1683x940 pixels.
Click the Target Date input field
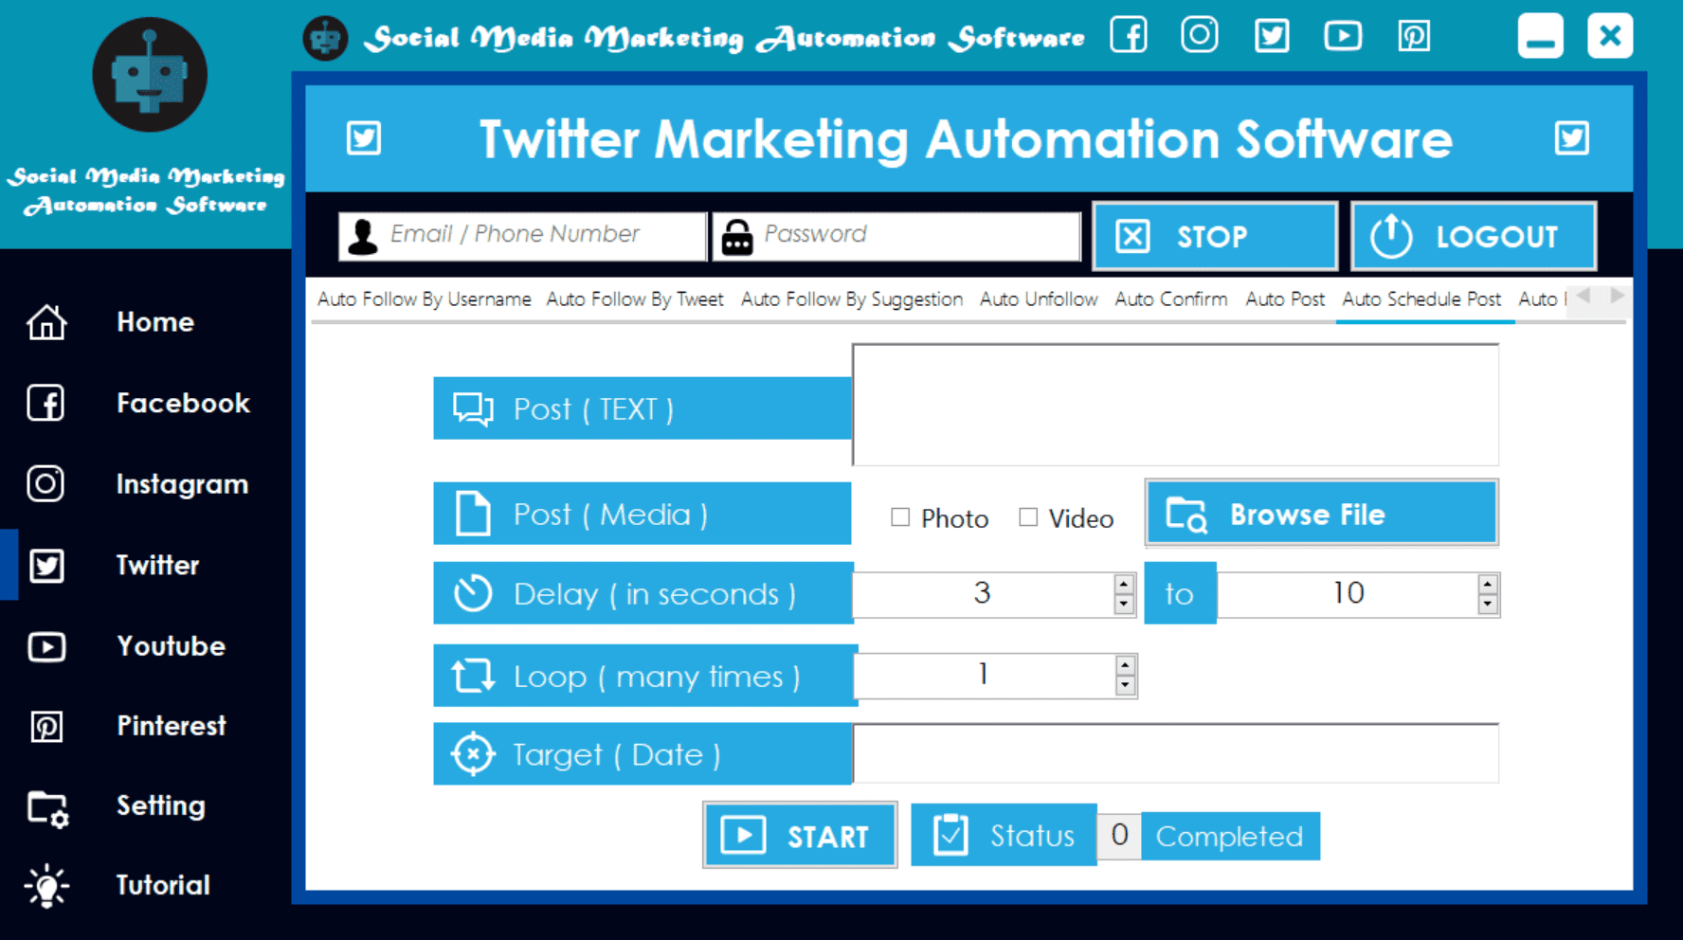(1175, 753)
